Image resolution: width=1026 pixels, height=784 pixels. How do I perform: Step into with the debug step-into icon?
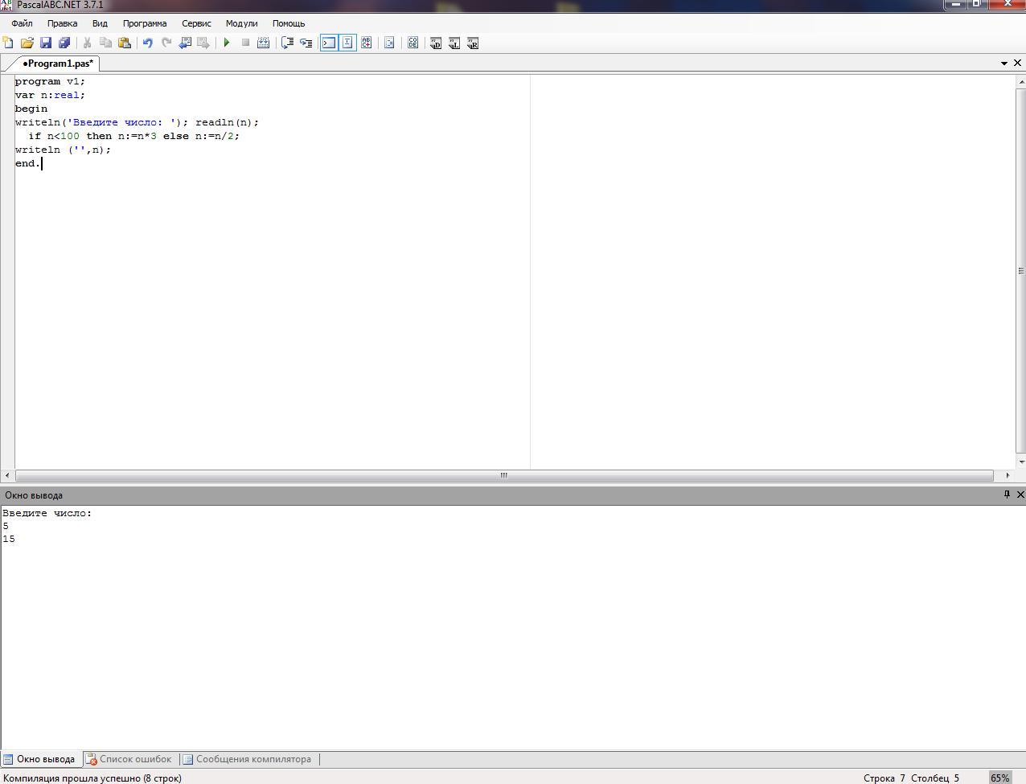306,43
